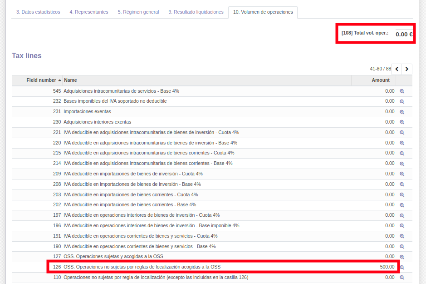This screenshot has width=426, height=284.
Task: Open the 3. Datos estadísticos tab
Action: [38, 12]
